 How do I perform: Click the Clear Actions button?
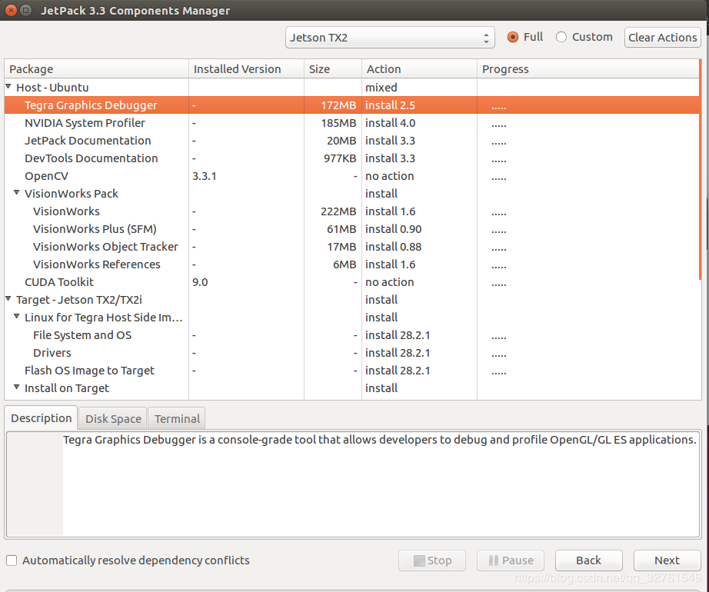662,38
